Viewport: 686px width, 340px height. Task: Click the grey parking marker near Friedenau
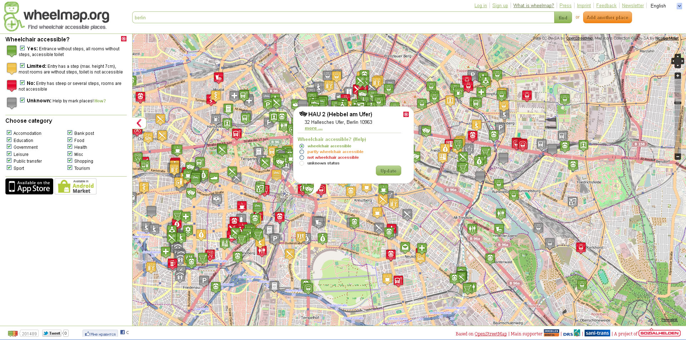coord(204,280)
